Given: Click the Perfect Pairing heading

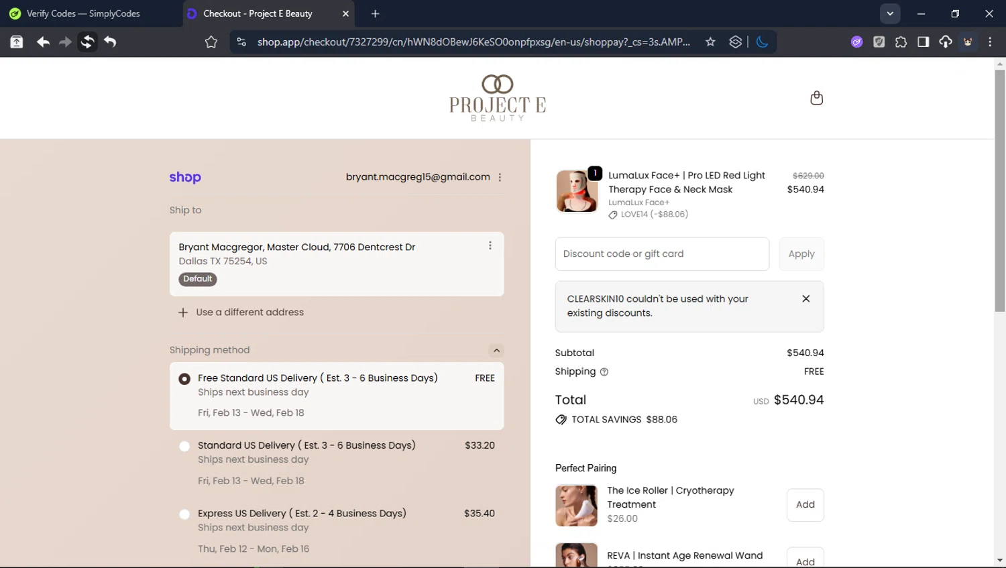Looking at the screenshot, I should (585, 468).
